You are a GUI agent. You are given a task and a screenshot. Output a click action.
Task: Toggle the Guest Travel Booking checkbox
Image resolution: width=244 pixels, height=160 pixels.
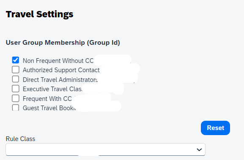click(x=16, y=108)
